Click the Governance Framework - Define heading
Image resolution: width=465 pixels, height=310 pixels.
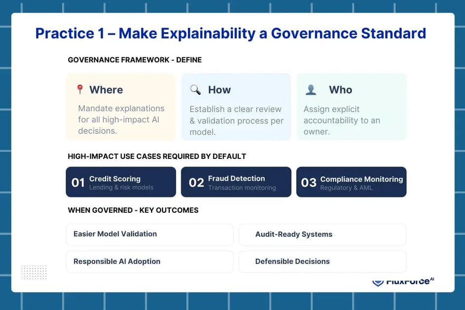click(x=135, y=60)
